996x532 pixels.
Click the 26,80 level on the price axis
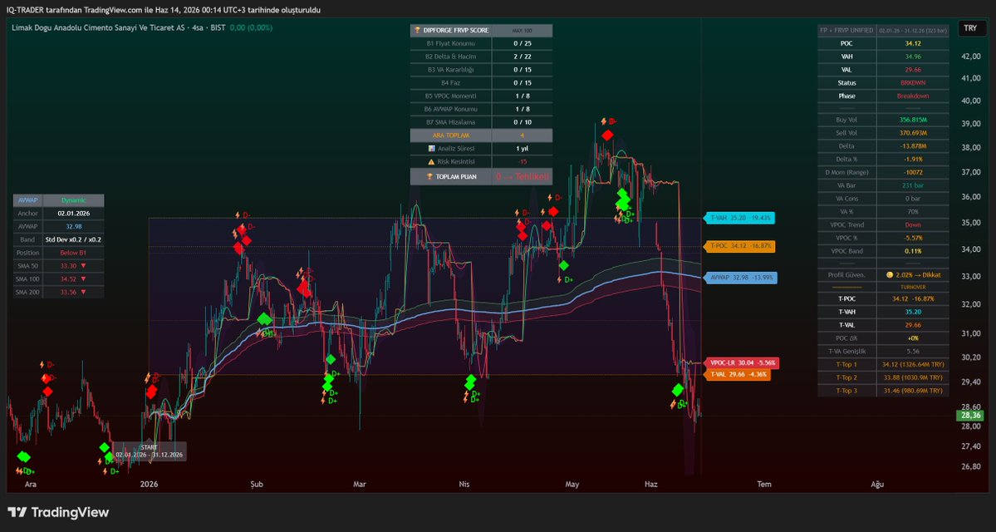[969, 466]
